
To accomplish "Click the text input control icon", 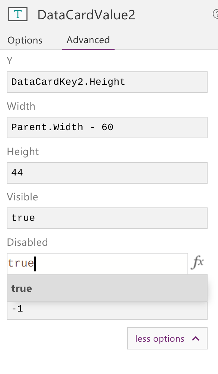I will 18,14.
